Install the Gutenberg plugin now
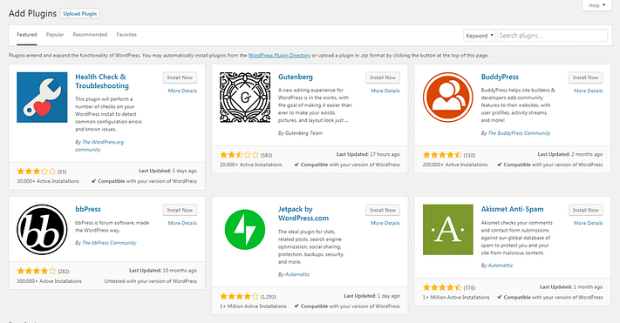This screenshot has height=323, width=620. point(383,77)
